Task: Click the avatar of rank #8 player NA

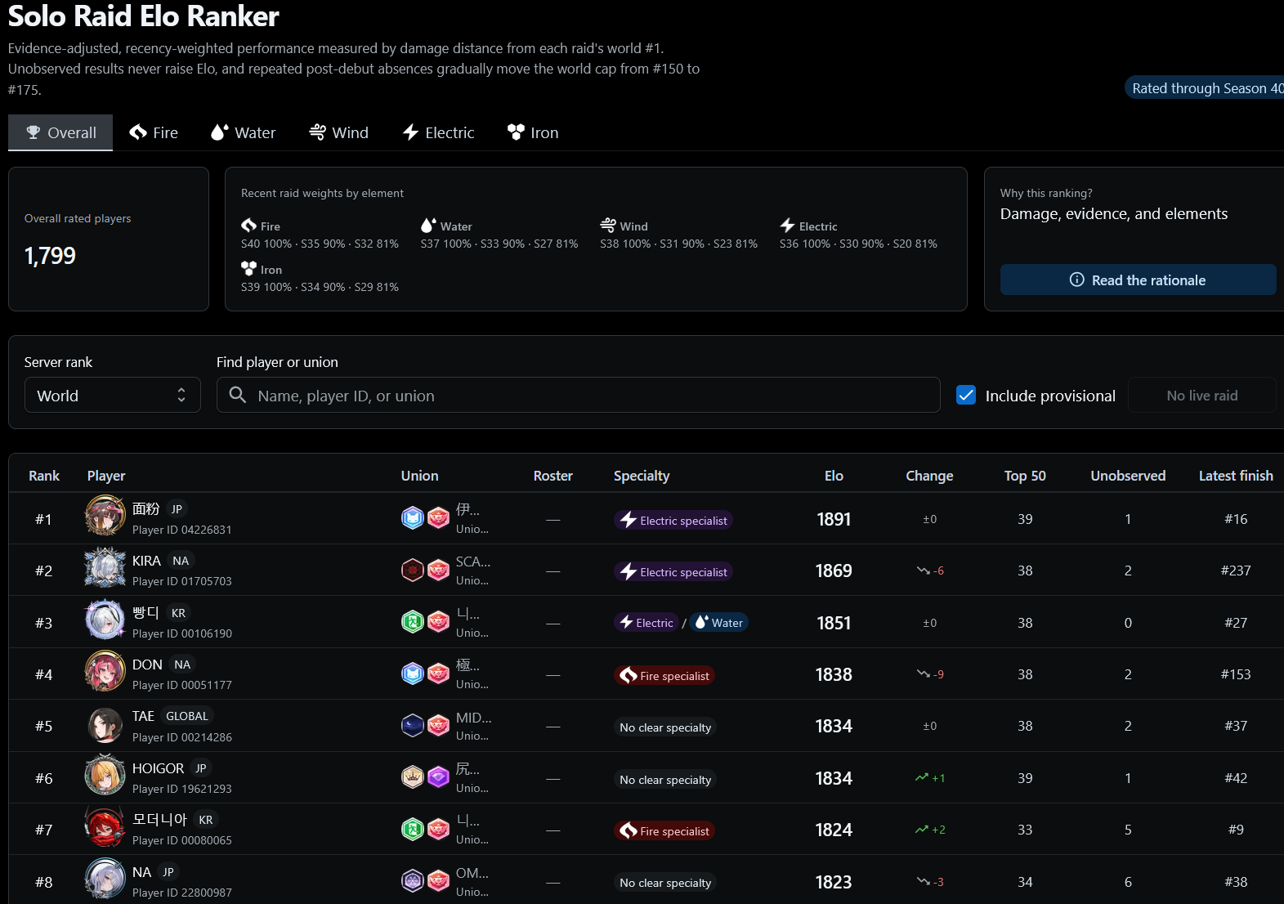Action: tap(105, 879)
